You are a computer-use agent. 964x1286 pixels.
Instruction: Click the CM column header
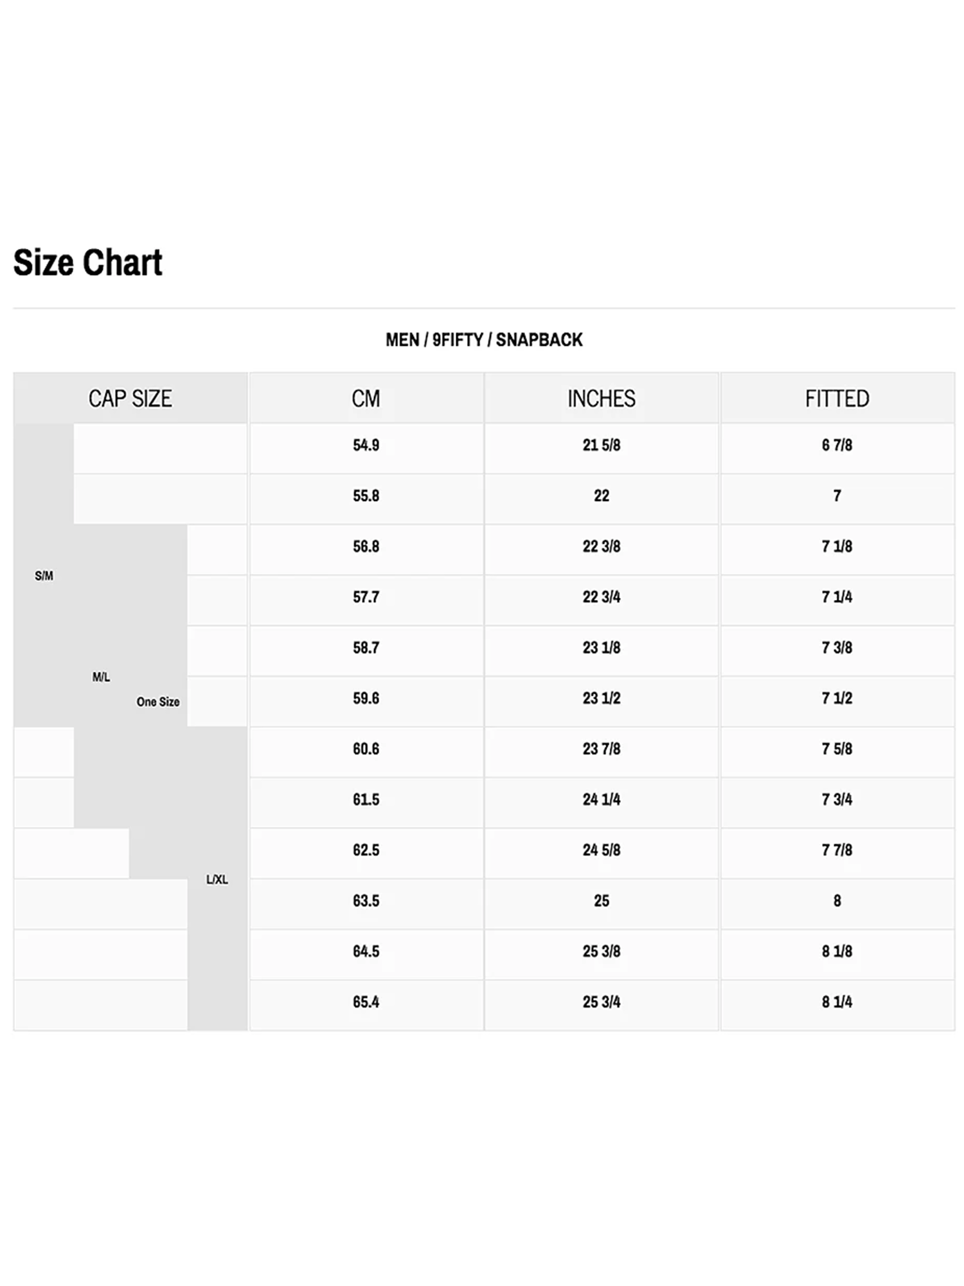(x=366, y=398)
